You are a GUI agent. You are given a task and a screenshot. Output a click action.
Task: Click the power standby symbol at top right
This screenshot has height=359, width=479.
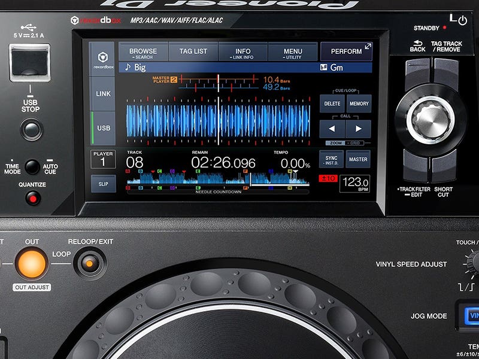463,20
